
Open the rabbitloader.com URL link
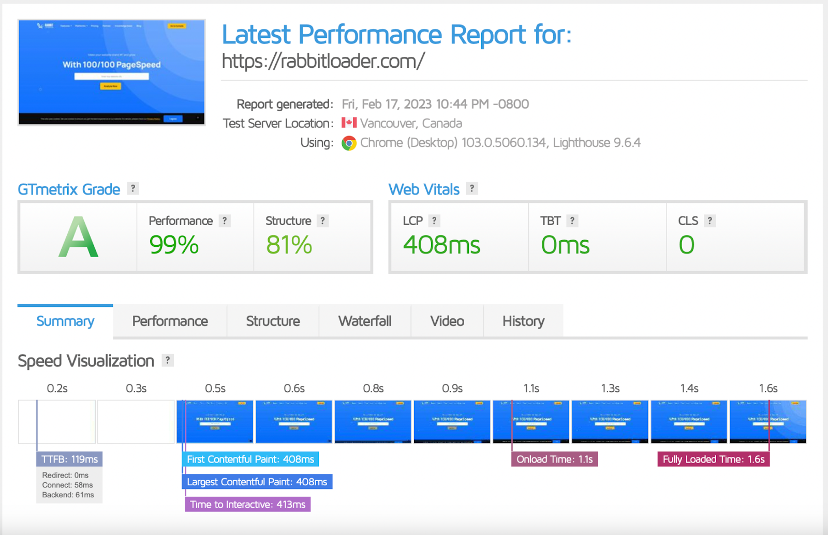tap(322, 60)
